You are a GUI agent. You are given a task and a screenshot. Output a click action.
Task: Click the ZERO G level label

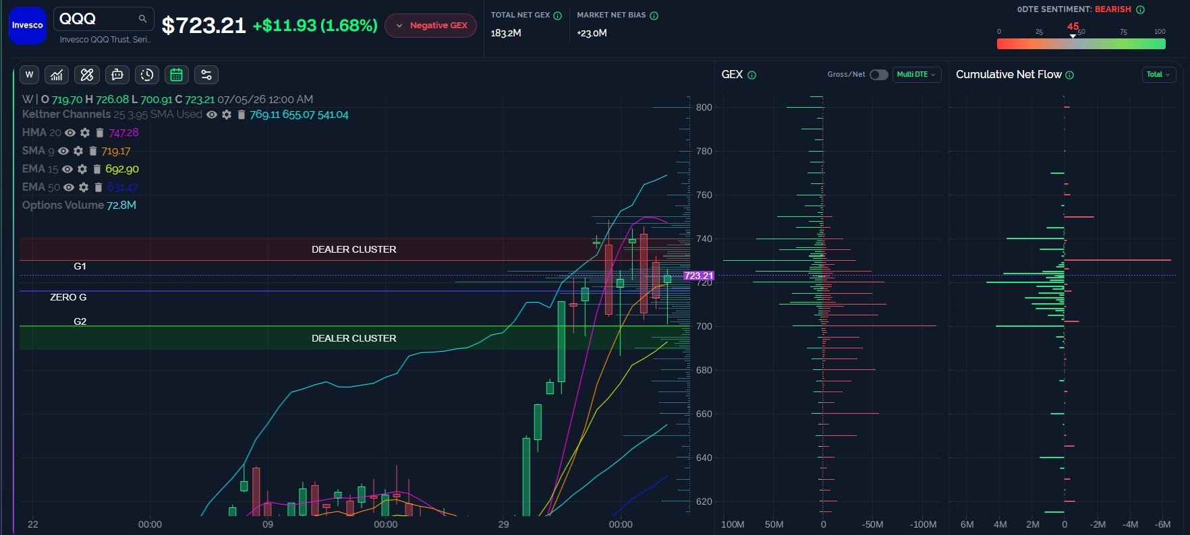coord(68,297)
